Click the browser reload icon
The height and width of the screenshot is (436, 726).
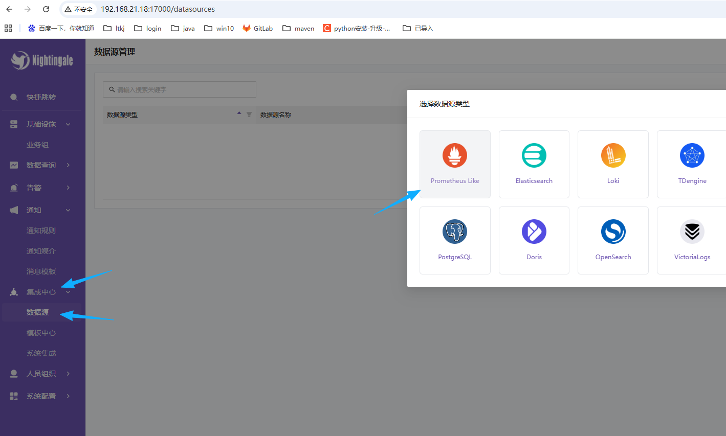coord(46,9)
